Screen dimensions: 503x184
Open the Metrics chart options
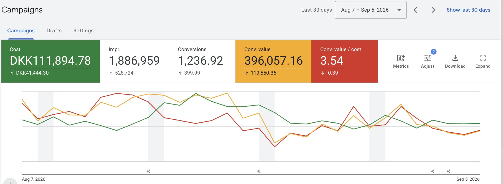(401, 61)
